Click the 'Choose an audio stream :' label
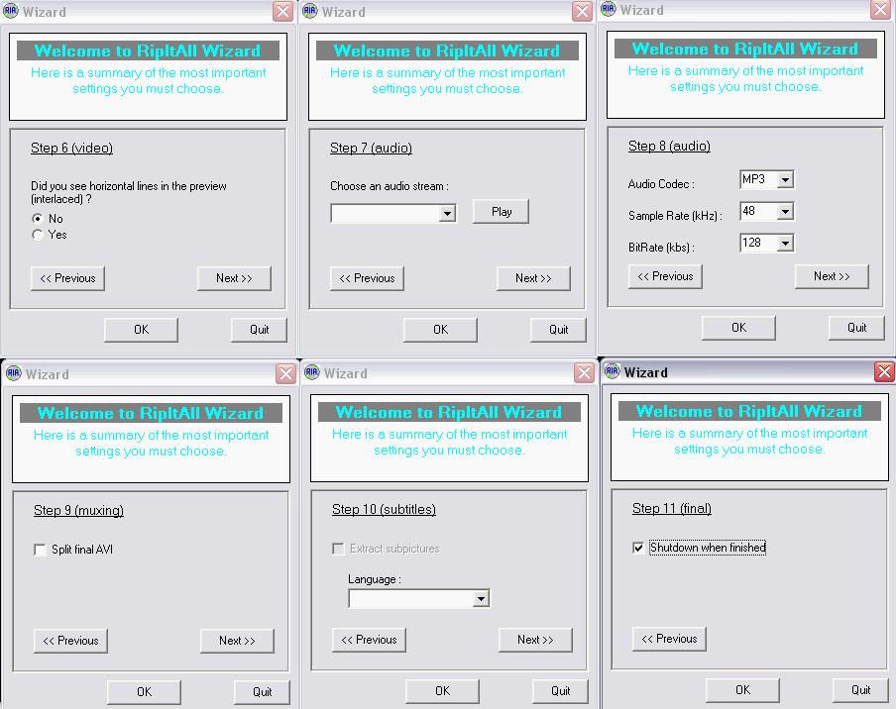This screenshot has height=709, width=896. pyautogui.click(x=390, y=186)
